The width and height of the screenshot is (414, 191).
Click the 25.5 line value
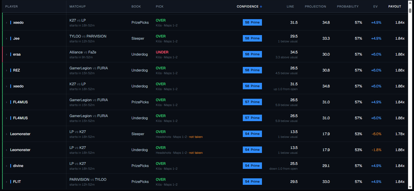294,163
